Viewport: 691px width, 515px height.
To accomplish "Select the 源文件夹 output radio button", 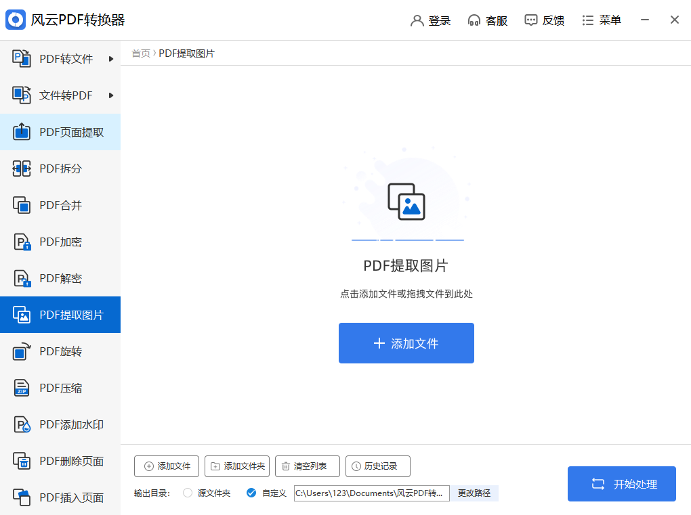I will pos(188,493).
